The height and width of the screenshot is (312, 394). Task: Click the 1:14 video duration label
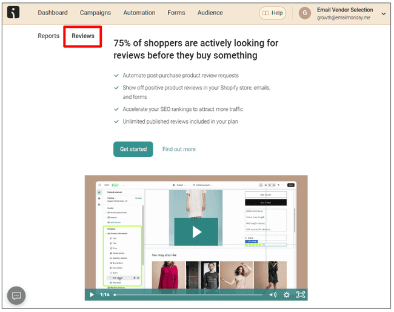click(x=105, y=294)
